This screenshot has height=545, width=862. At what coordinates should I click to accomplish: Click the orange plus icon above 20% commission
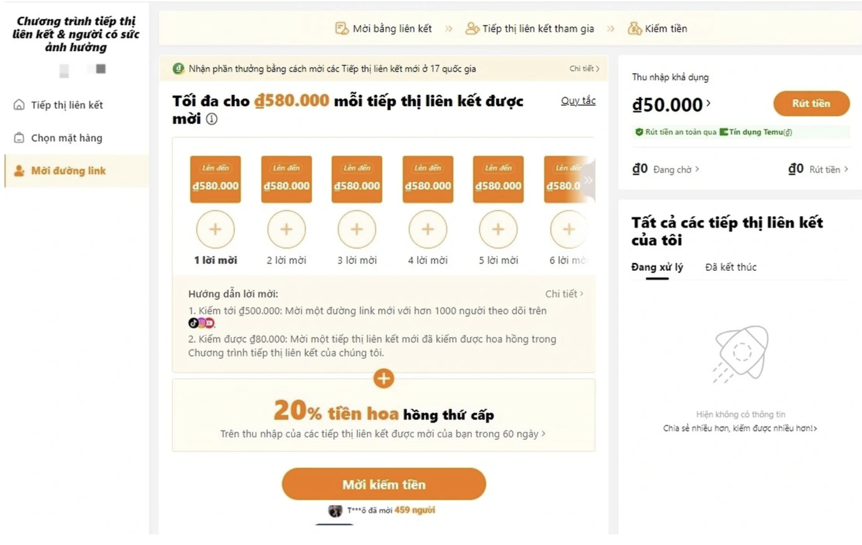383,379
